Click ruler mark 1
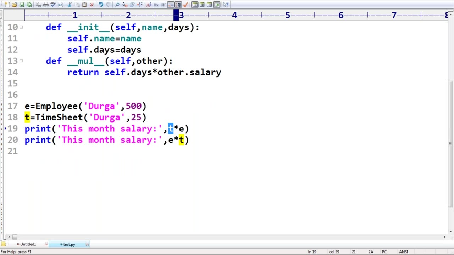 tap(75, 15)
